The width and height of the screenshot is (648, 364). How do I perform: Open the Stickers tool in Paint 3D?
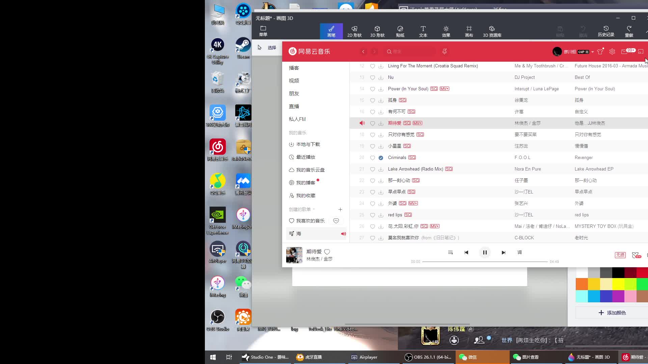click(400, 31)
